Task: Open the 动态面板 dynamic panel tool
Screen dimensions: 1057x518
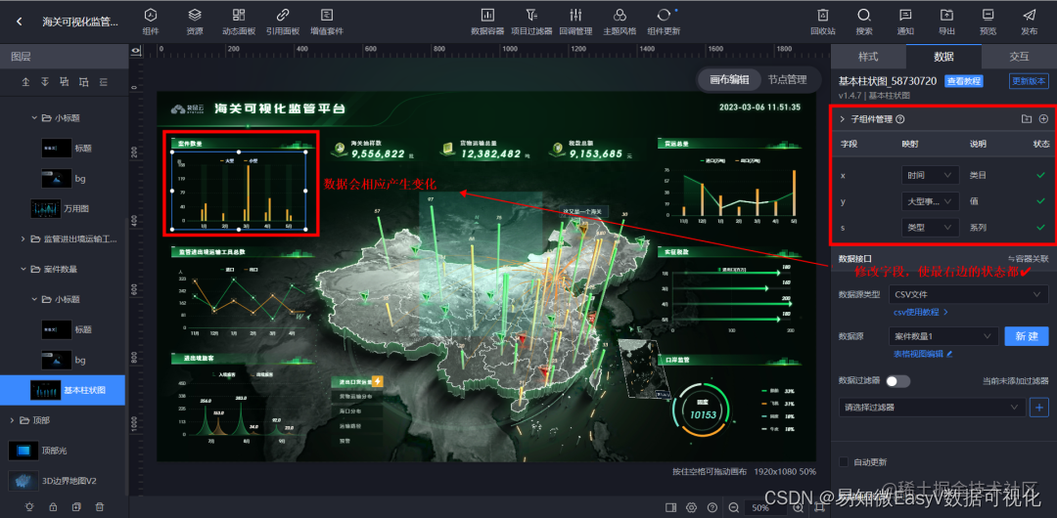Action: [239, 22]
